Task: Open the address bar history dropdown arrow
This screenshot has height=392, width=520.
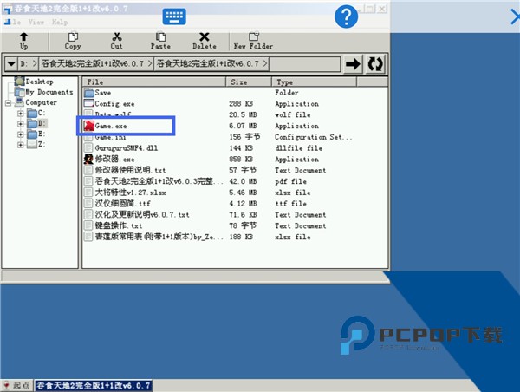Action: [11, 63]
